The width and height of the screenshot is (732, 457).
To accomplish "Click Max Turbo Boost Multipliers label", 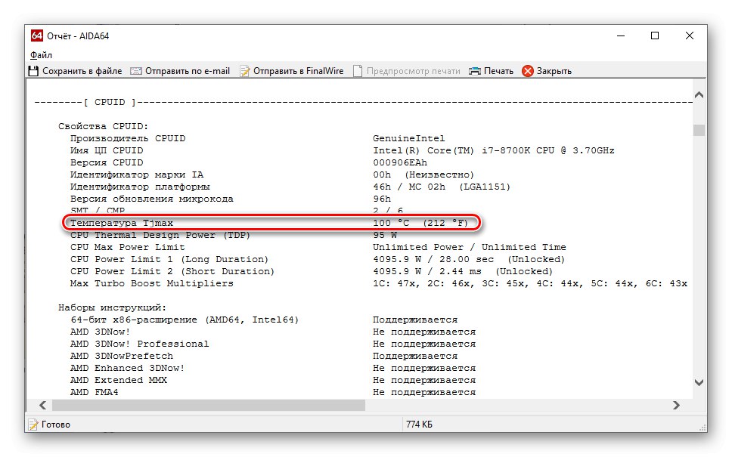I will tap(152, 283).
